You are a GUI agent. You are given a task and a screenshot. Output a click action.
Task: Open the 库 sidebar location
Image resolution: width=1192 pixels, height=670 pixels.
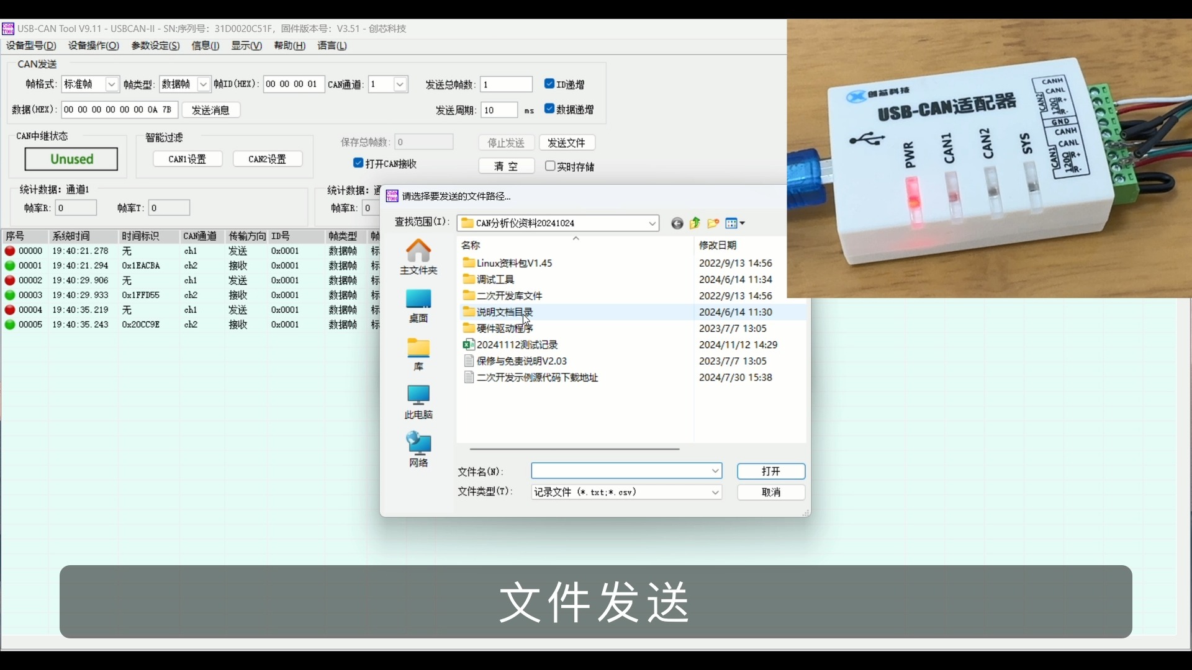418,352
